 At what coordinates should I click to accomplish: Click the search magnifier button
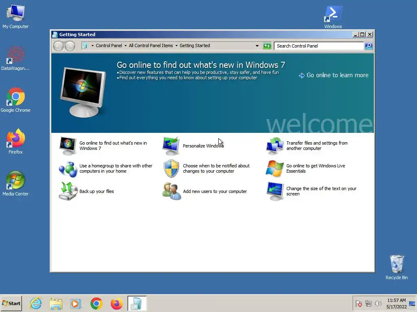(x=369, y=46)
